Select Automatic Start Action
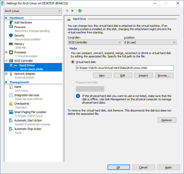Image resolution: width=184 pixels, height=174 pixels. click(28, 120)
